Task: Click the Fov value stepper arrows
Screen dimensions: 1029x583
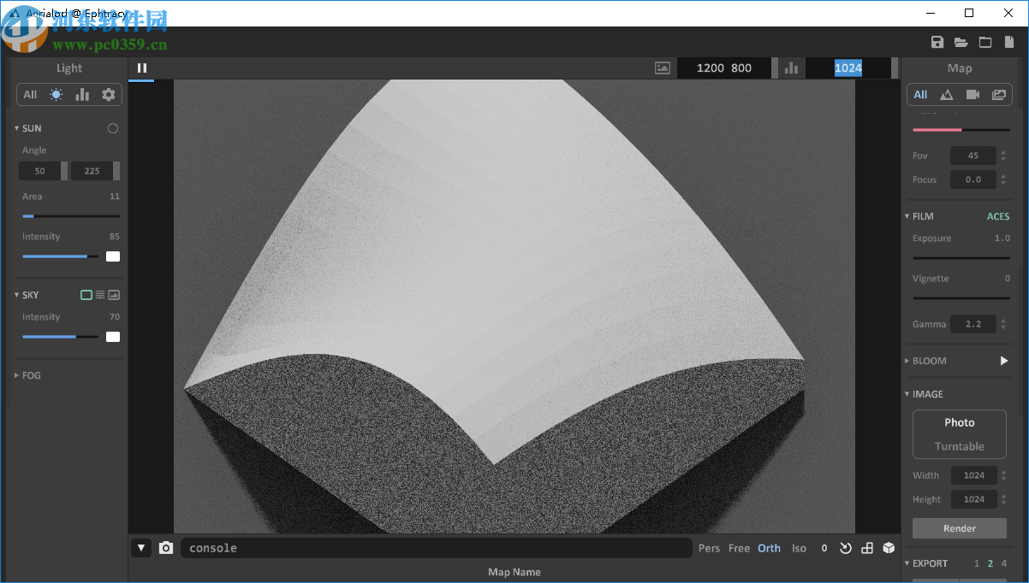Action: (x=1002, y=156)
